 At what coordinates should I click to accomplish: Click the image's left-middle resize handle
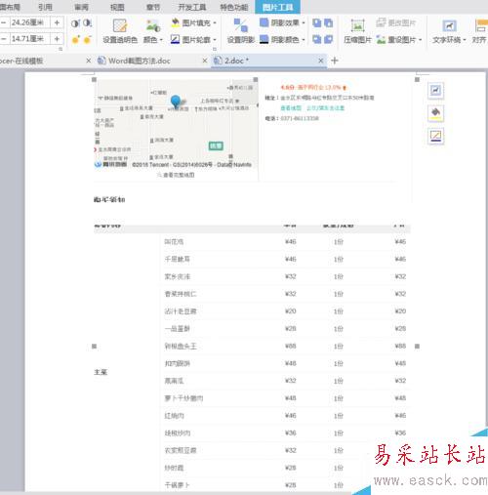95,347
